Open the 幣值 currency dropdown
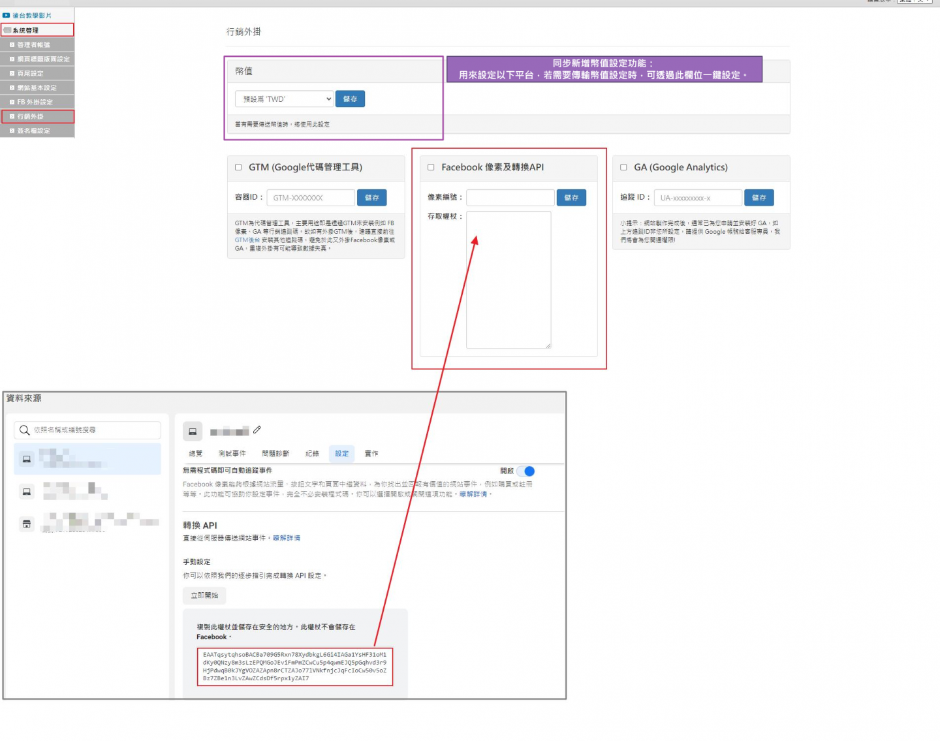Viewport: 940px width, 741px height. point(284,99)
